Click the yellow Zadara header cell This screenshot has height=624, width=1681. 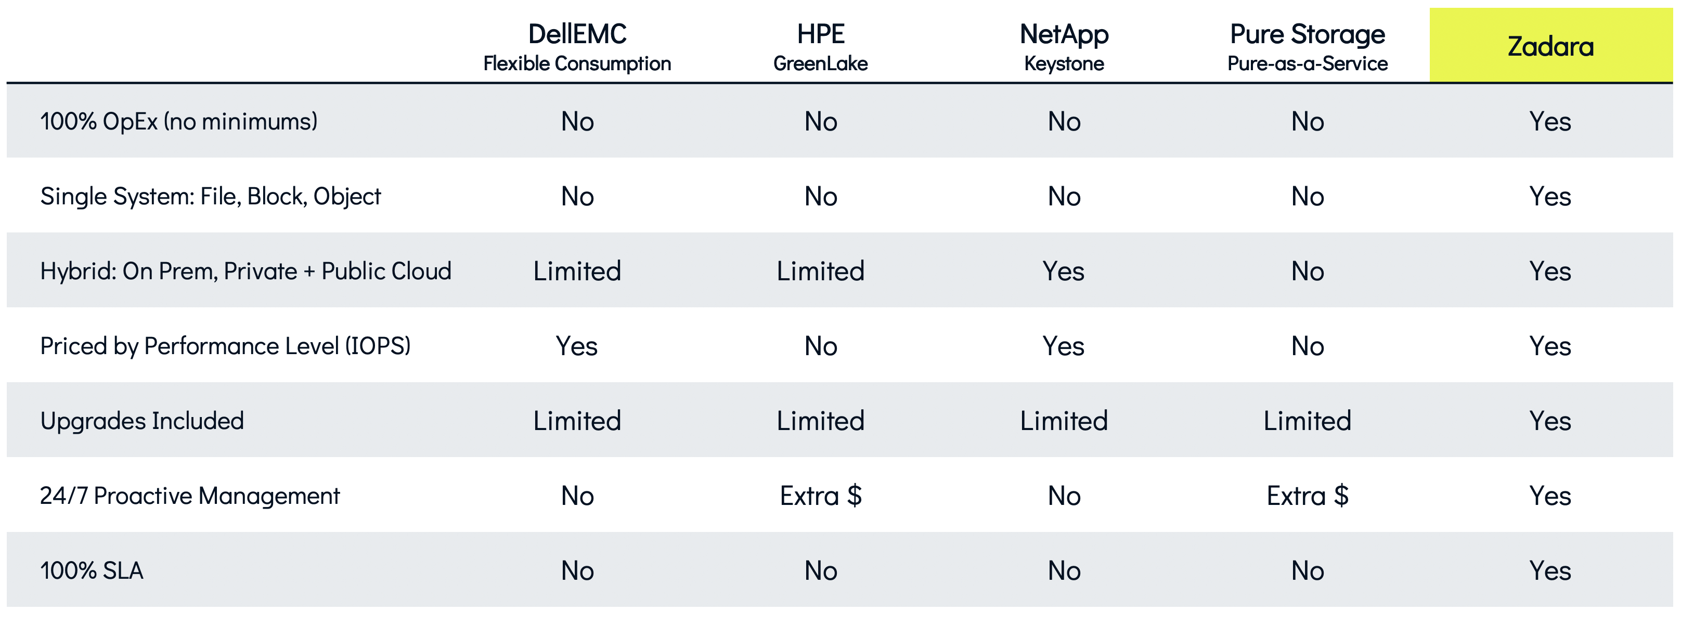click(x=1550, y=46)
